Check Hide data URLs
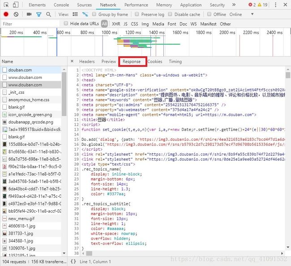Viewport: 291px width, 266px height. coord(66,23)
